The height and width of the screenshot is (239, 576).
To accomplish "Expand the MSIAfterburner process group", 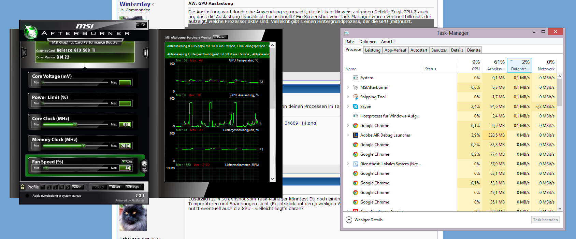I will coord(348,87).
